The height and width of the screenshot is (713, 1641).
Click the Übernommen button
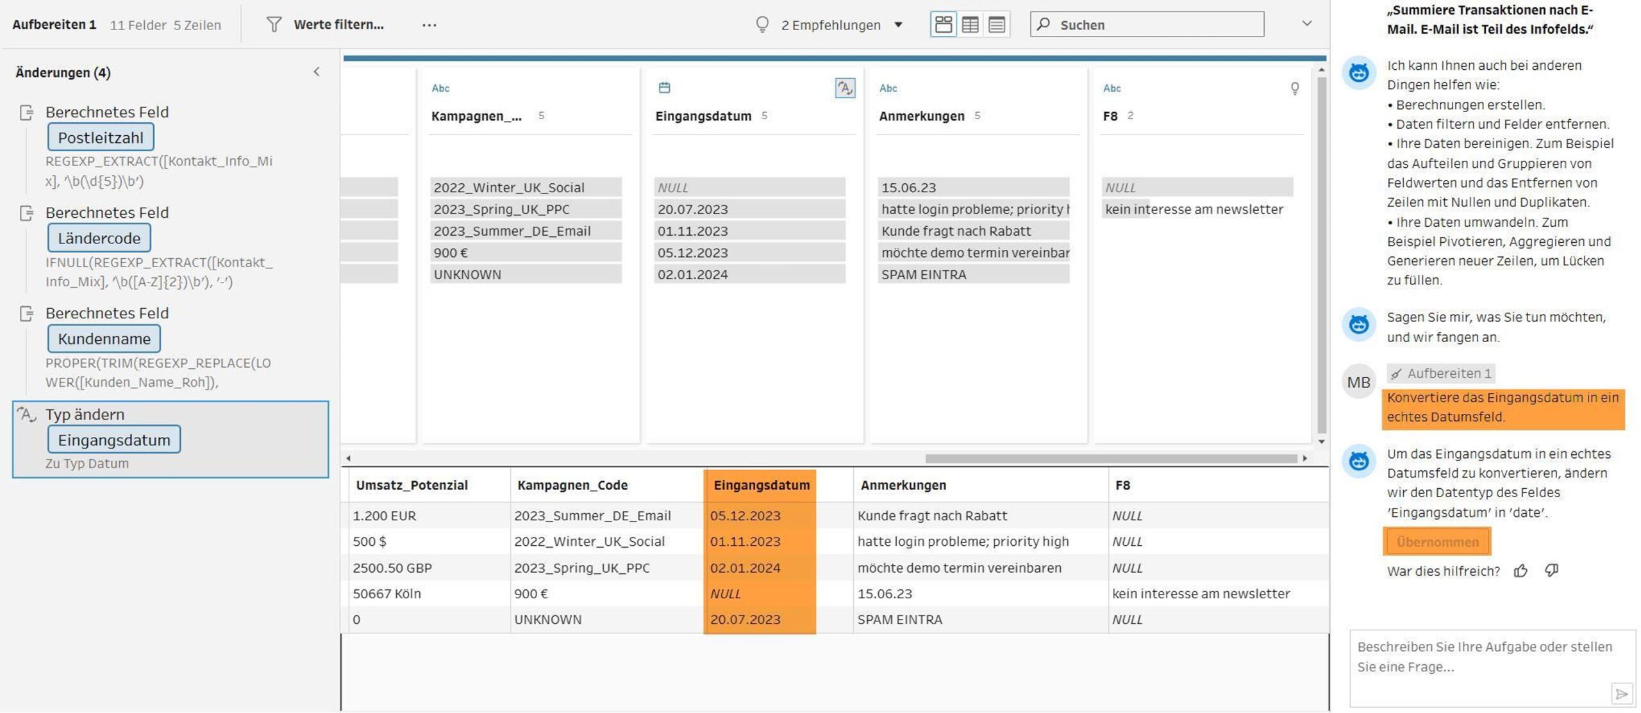(1437, 541)
